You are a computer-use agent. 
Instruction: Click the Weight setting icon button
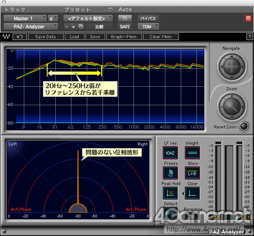[x=192, y=153]
